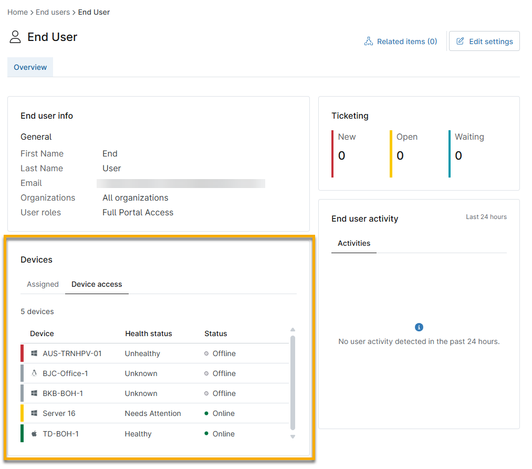Click the Linux penguin icon beside BJC-Office-1
Viewport: 532px width, 469px height.
34,373
